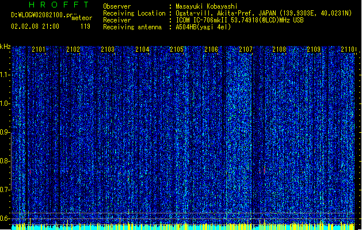Click the Receiving antenna field label

[132, 27]
